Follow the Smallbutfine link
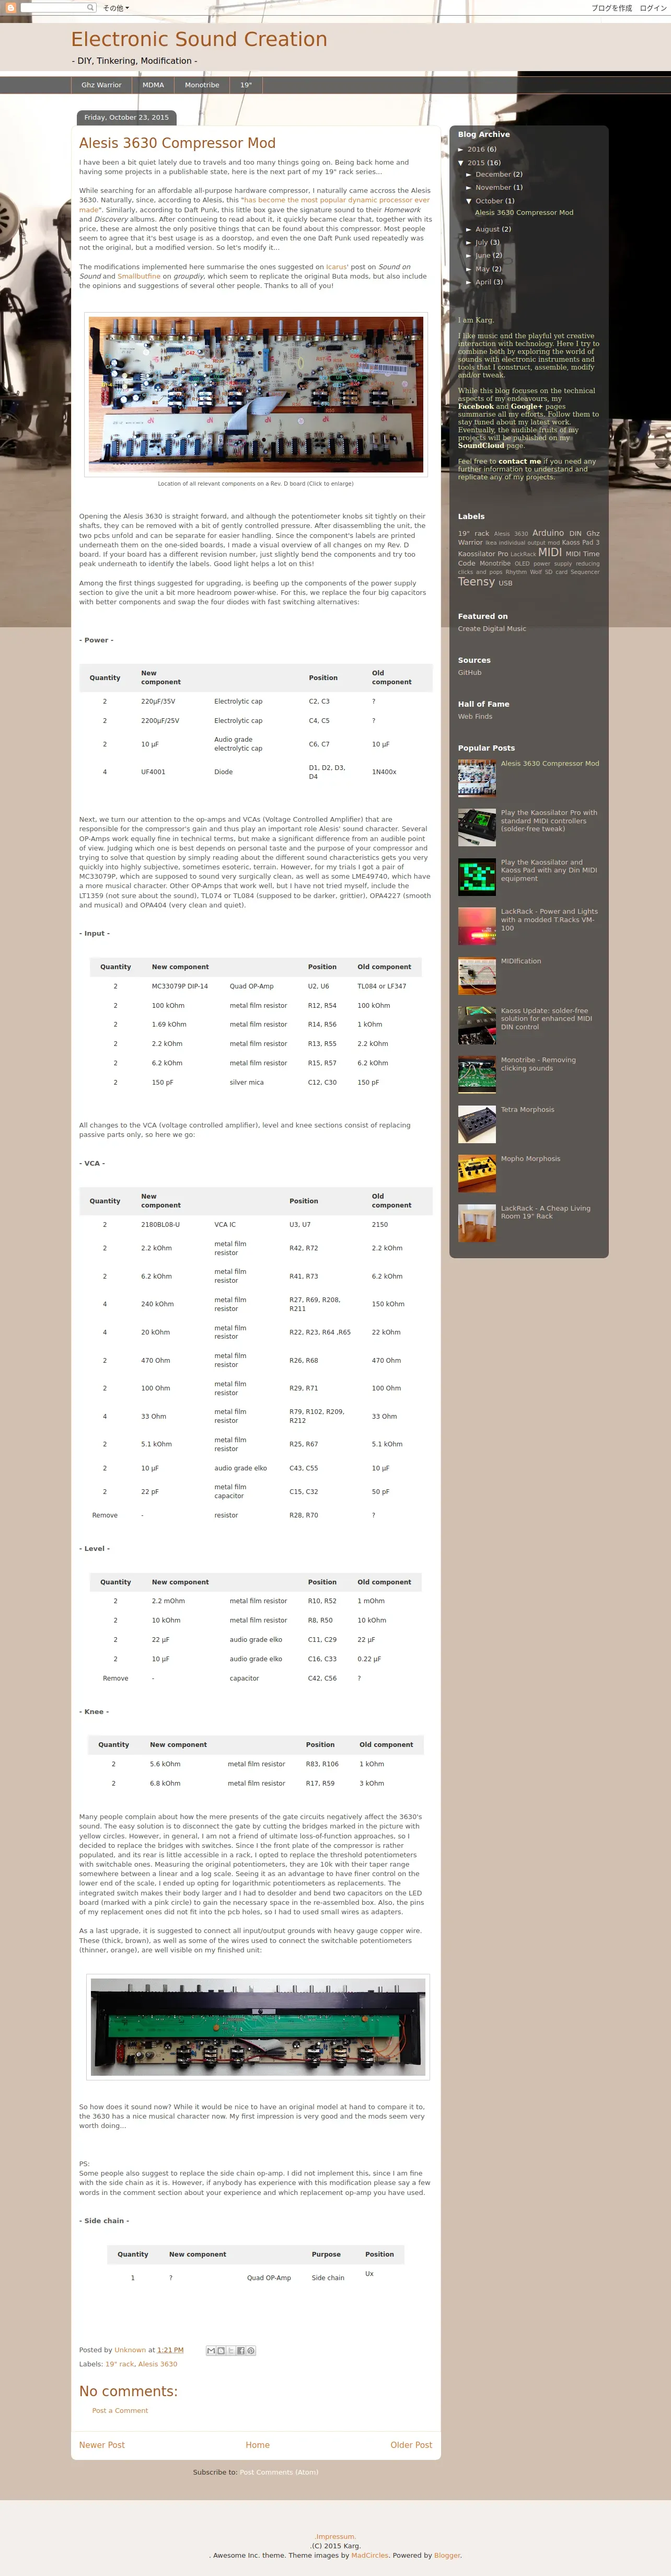The image size is (671, 2576). pyautogui.click(x=138, y=276)
